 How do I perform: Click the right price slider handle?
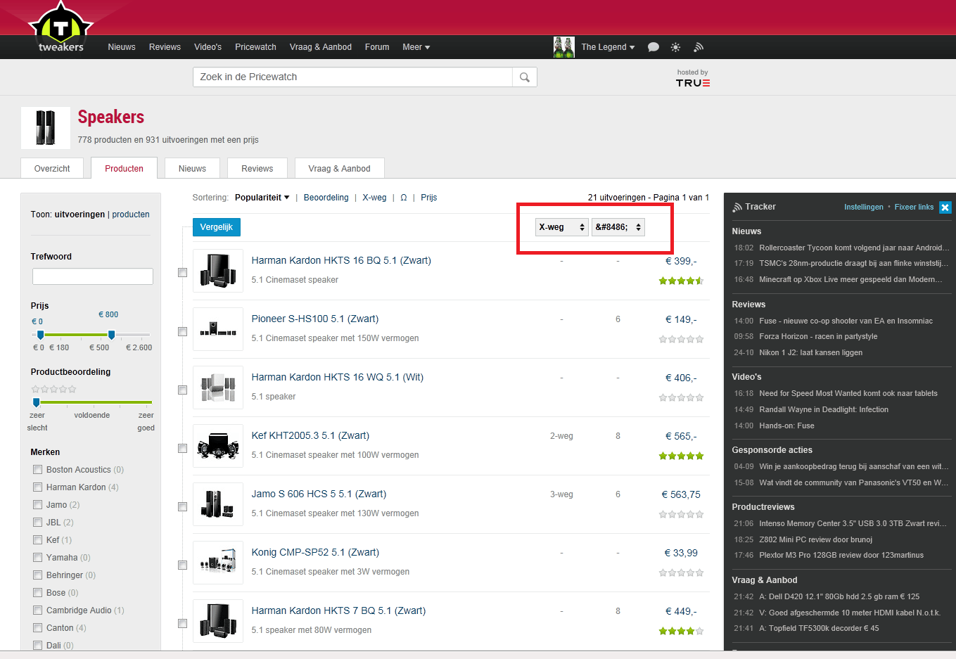click(111, 335)
